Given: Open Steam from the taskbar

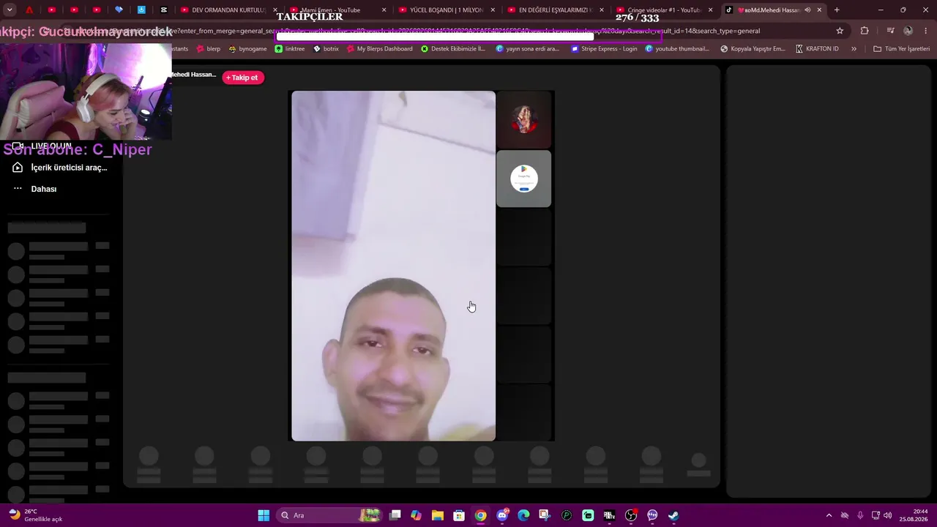Looking at the screenshot, I should (x=673, y=515).
